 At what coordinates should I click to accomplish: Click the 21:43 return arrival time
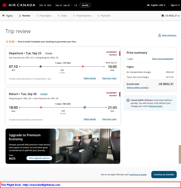[112, 108]
